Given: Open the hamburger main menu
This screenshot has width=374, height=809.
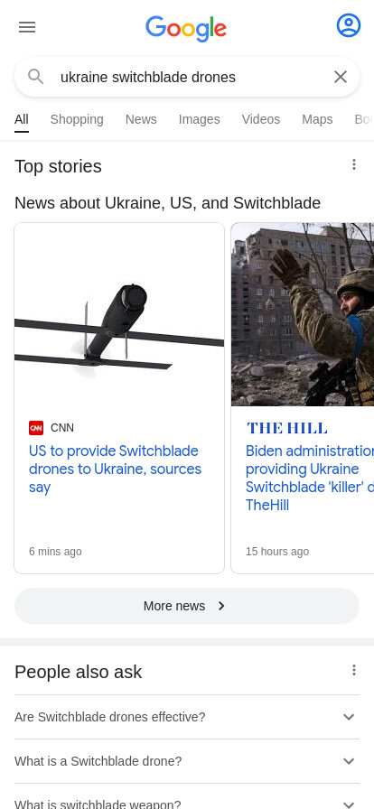Looking at the screenshot, I should coord(27,27).
